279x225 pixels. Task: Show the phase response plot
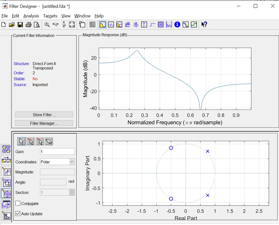[x=111, y=24]
